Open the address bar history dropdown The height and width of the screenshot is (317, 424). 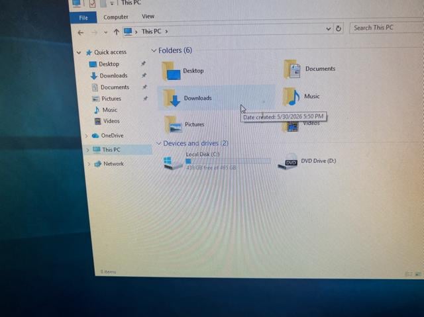(329, 28)
